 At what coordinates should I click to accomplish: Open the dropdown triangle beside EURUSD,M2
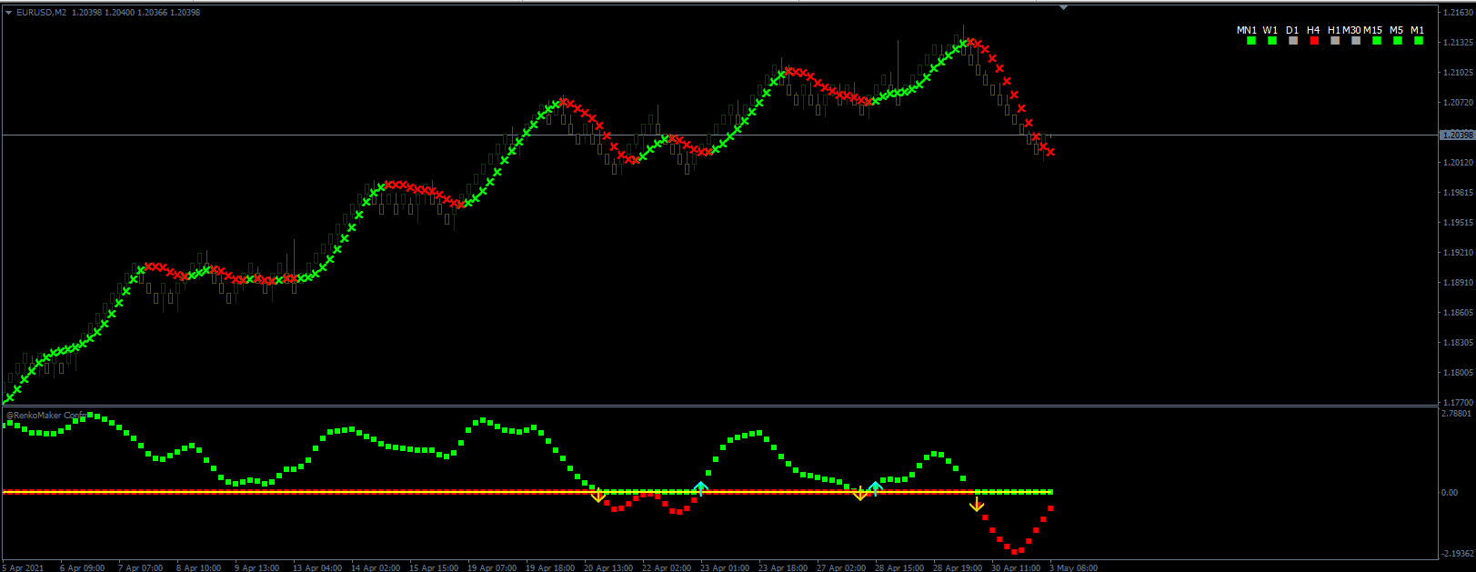8,13
